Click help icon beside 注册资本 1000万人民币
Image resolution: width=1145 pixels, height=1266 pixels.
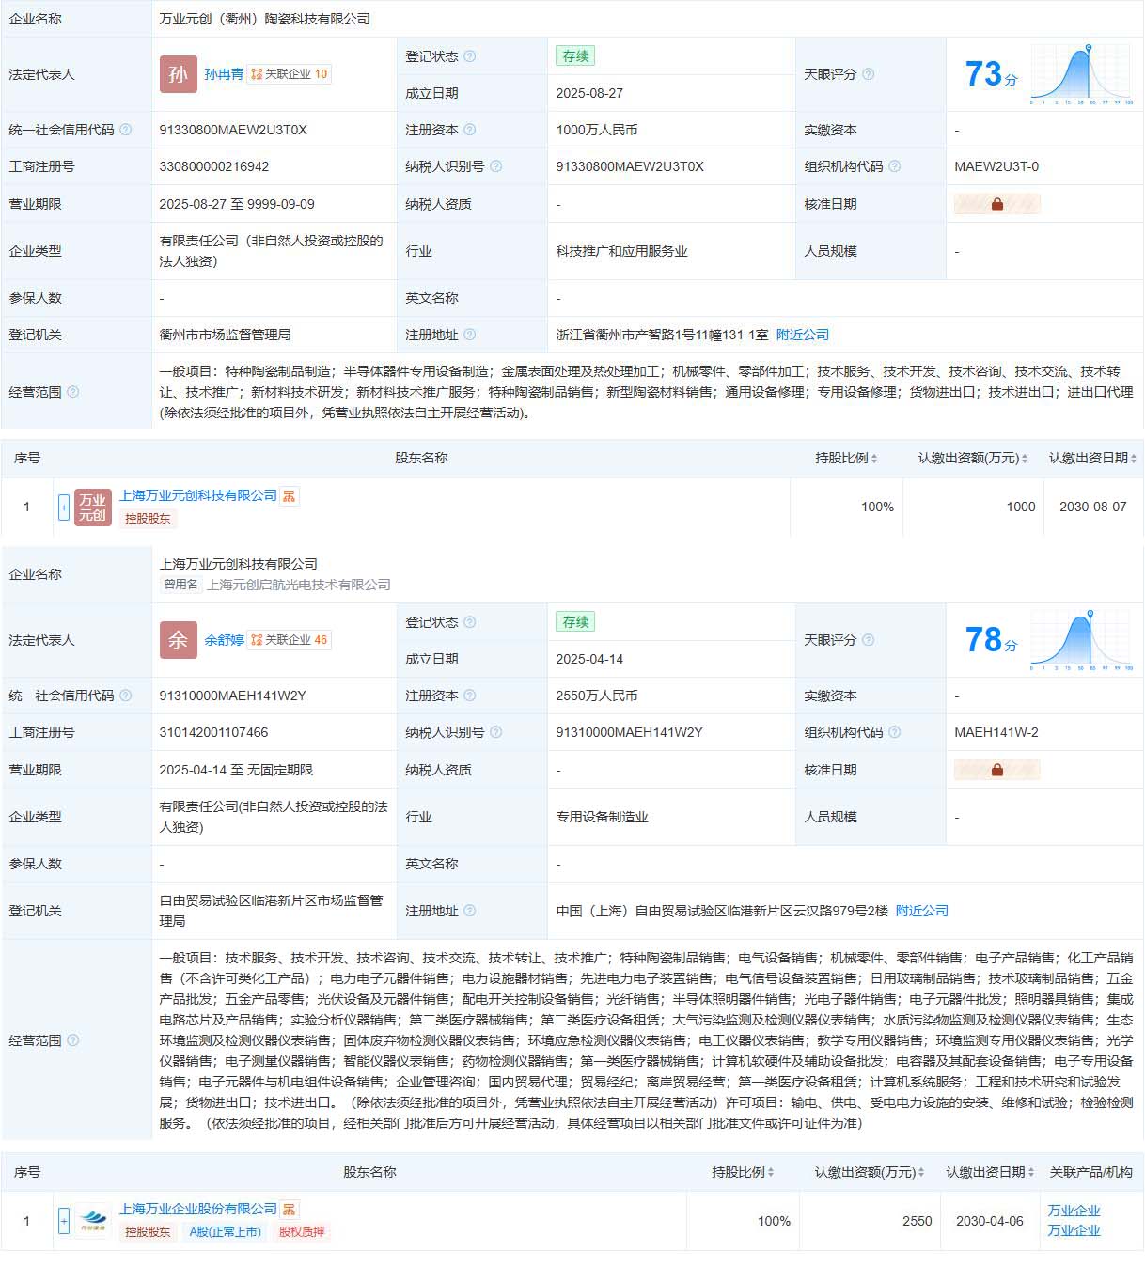click(x=470, y=130)
